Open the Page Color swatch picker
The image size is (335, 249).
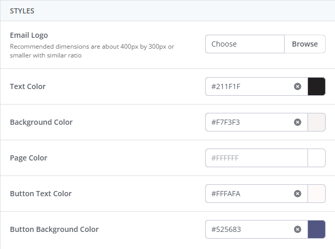317,158
